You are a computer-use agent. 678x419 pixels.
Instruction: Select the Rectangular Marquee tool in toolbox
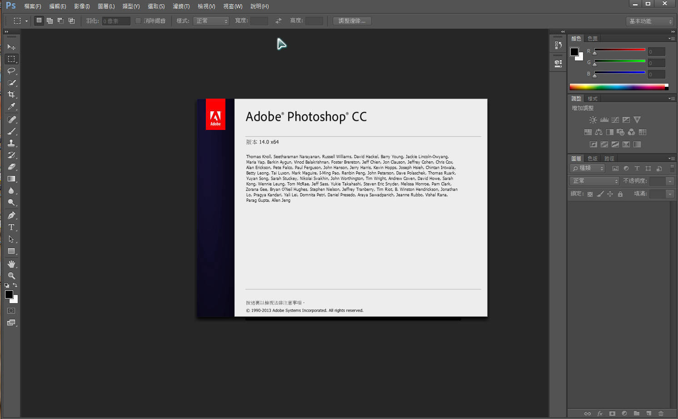tap(11, 59)
